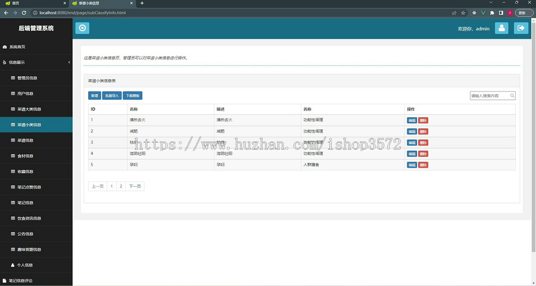Open the admin user profile icon button
Image resolution: width=536 pixels, height=286 pixels.
[501, 28]
